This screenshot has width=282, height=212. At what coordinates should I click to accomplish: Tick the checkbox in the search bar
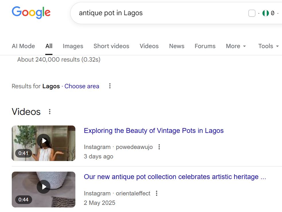(x=252, y=13)
